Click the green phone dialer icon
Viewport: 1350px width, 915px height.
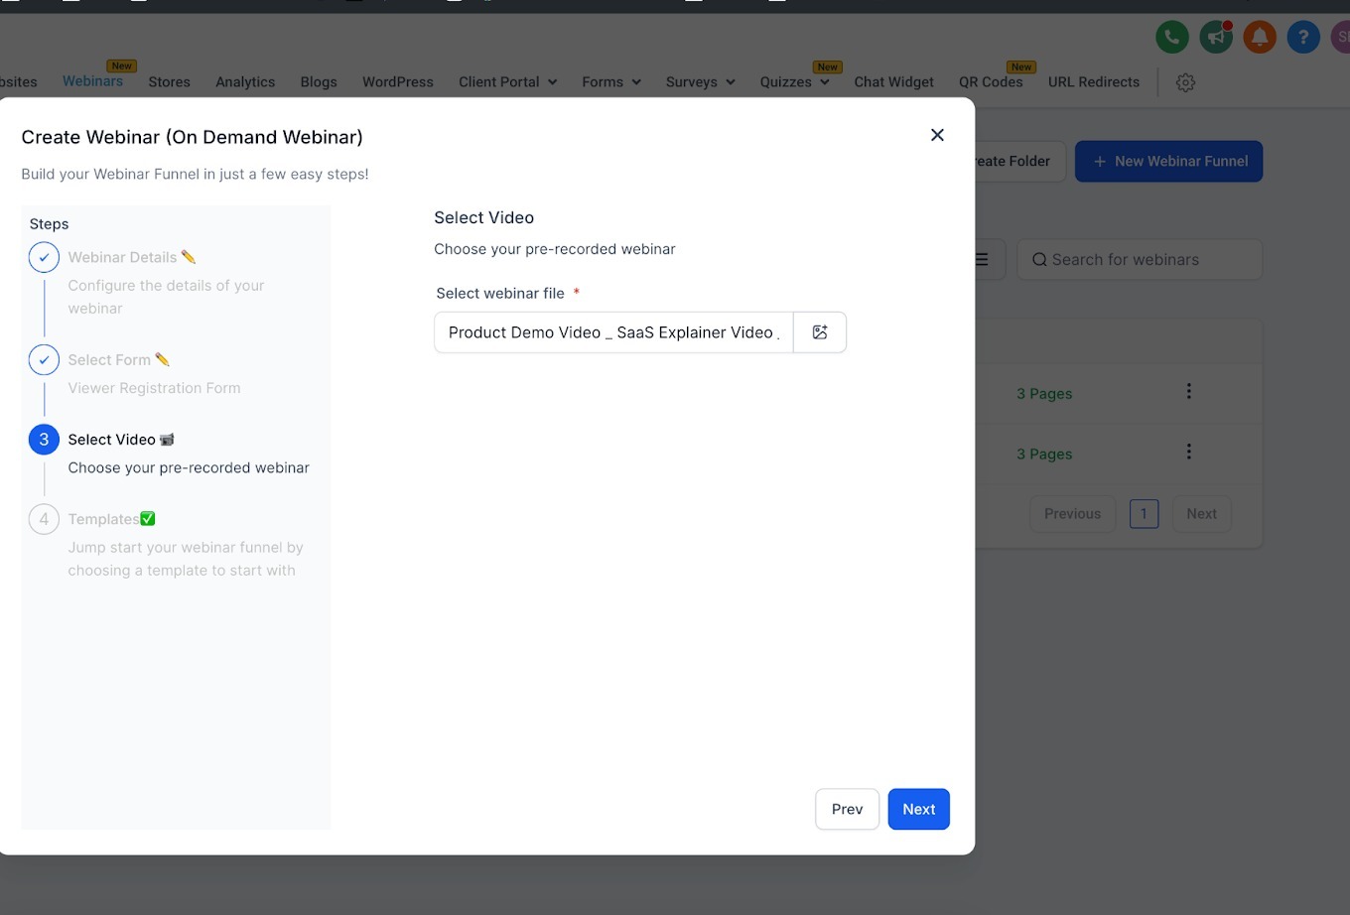tap(1172, 38)
